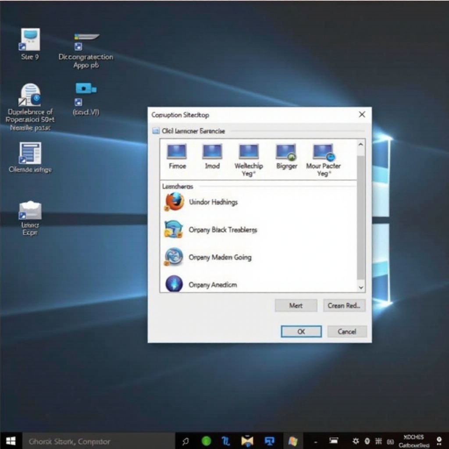Click the Olcil lamncner Barancise heading text

(x=193, y=131)
